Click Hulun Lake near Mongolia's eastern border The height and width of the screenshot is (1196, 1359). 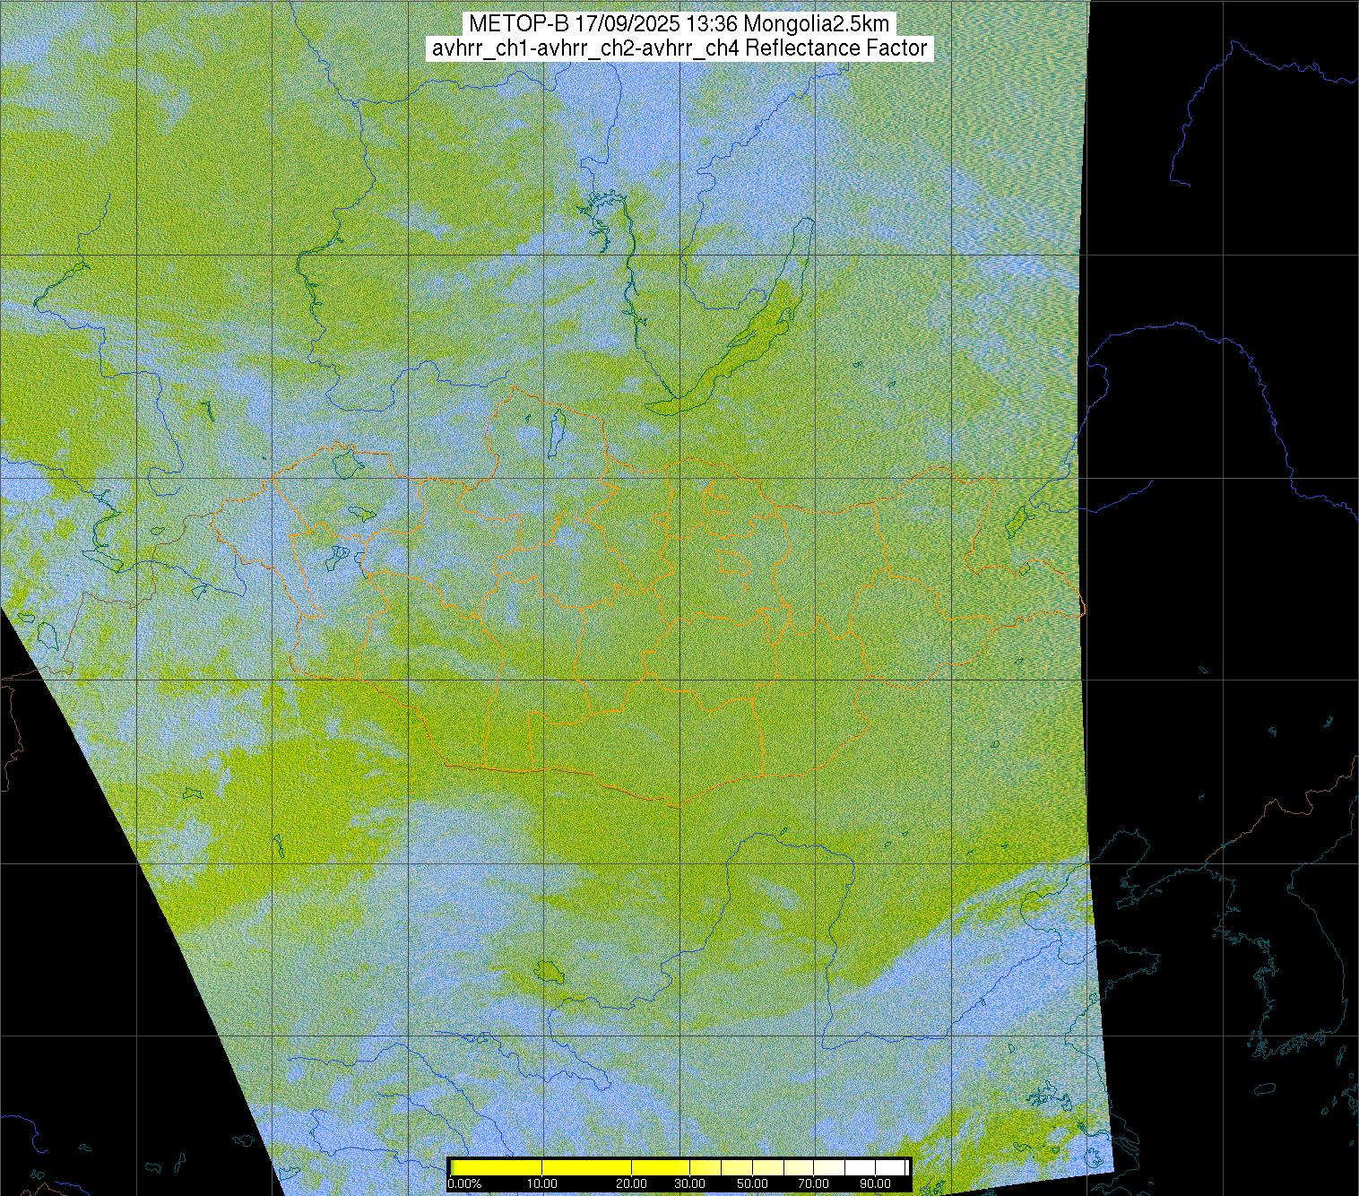point(1017,518)
